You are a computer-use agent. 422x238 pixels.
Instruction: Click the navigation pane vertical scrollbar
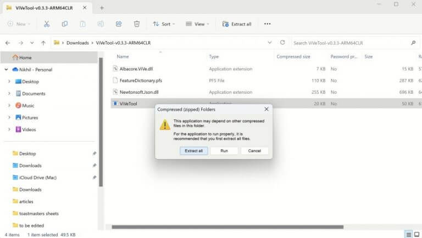pyautogui.click(x=101, y=122)
